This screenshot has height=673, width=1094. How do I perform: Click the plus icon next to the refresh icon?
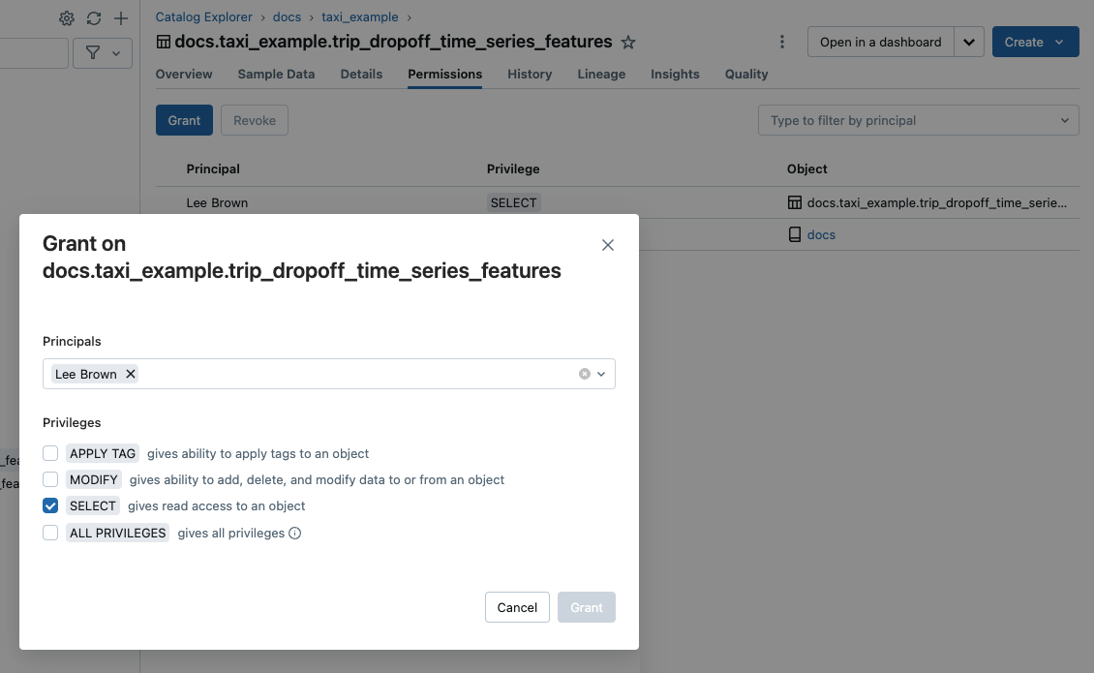tap(120, 17)
